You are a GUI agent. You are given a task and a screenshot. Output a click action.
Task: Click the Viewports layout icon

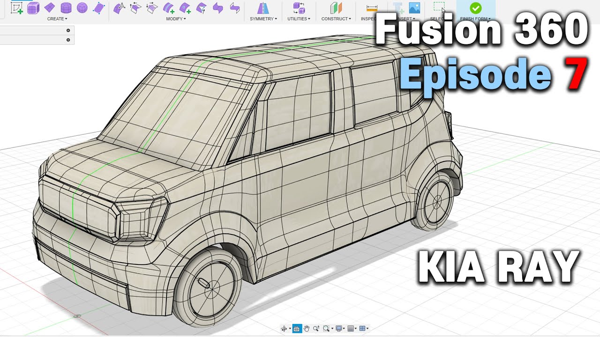[x=362, y=329]
